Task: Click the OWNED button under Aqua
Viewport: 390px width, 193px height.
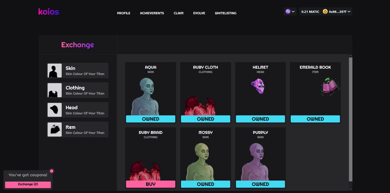Action: 150,119
